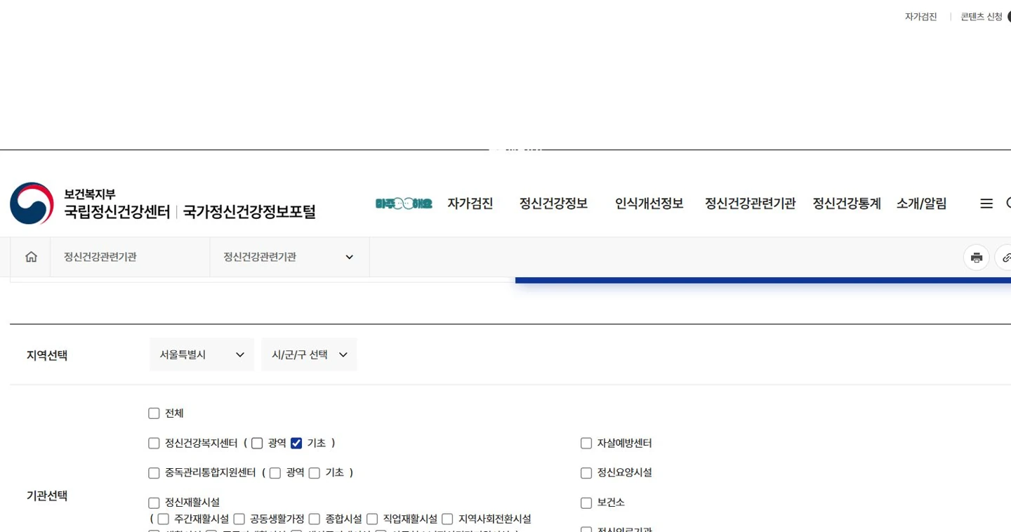Click the 국립정신건강센터 emblem logo
This screenshot has height=532, width=1011.
32,204
